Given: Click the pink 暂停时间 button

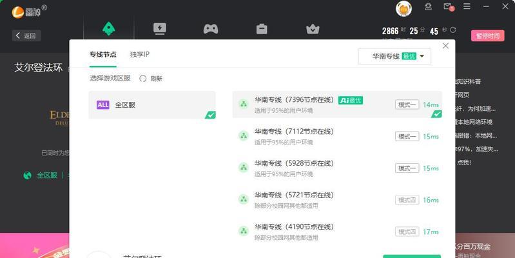Looking at the screenshot, I should click(x=487, y=36).
